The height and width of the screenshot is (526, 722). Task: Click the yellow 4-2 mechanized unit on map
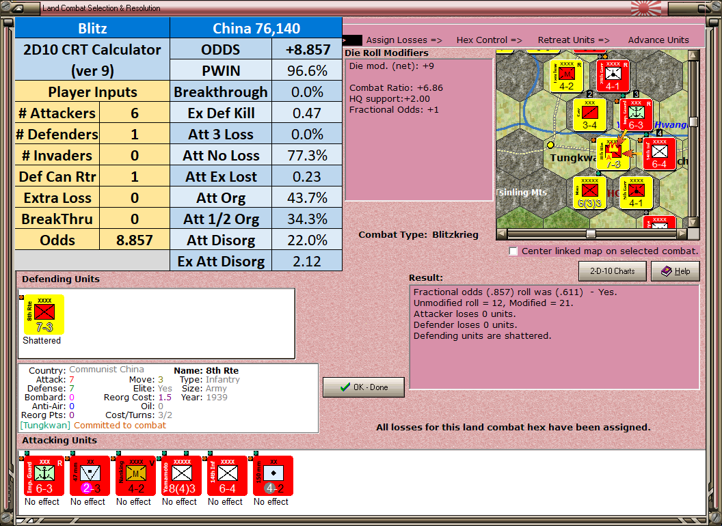click(566, 75)
